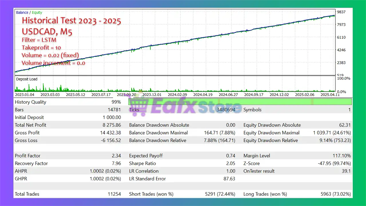Select the Total Trades value 11254
This screenshot has height=206, width=366.
click(114, 194)
